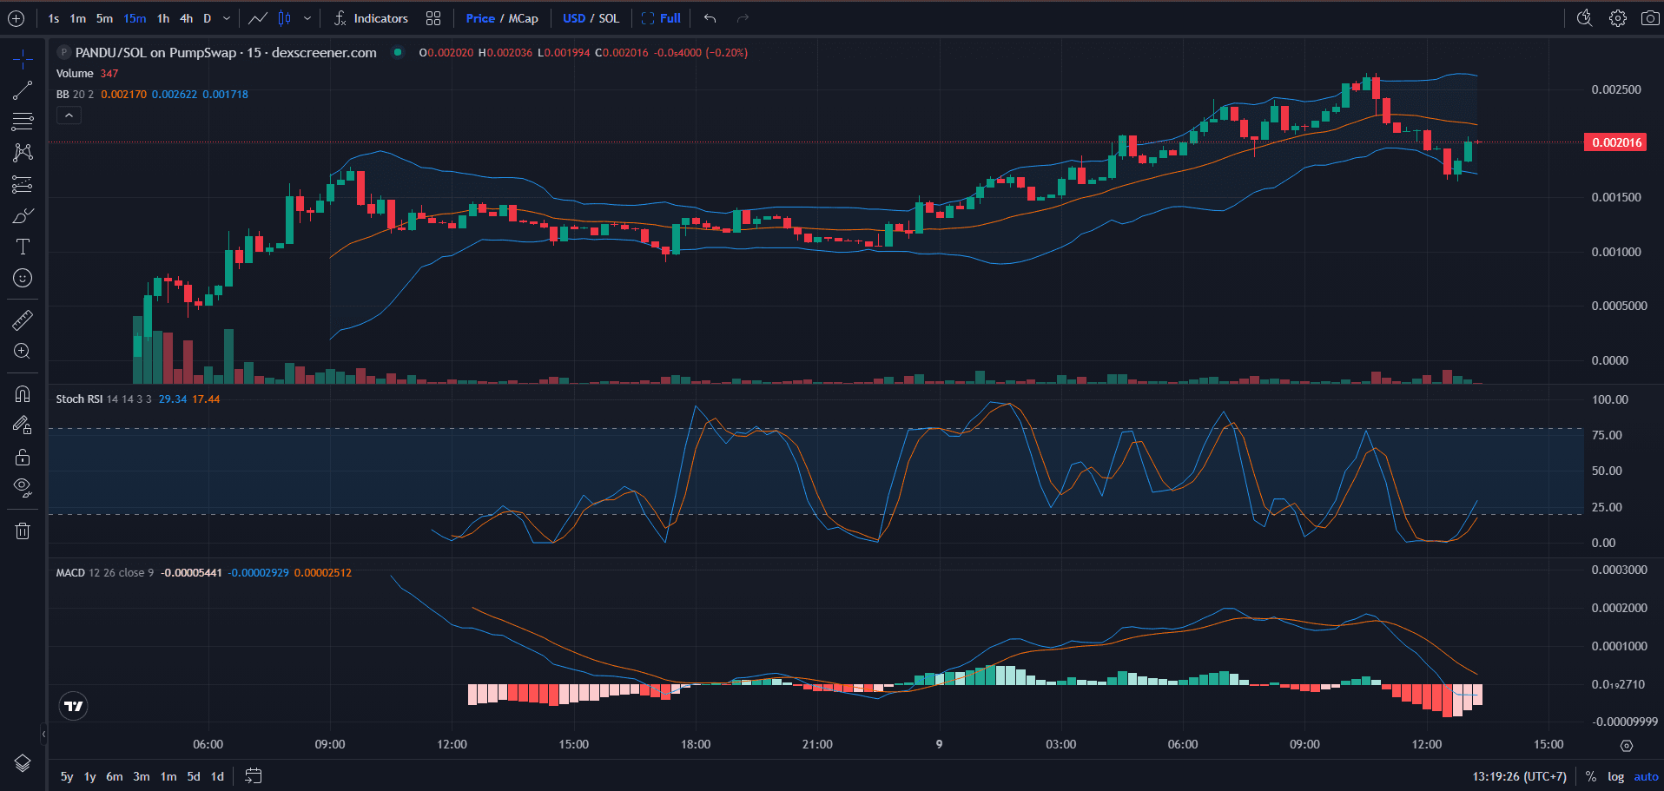Lock all drawings using the padlock icon
1664x791 pixels.
coord(22,457)
